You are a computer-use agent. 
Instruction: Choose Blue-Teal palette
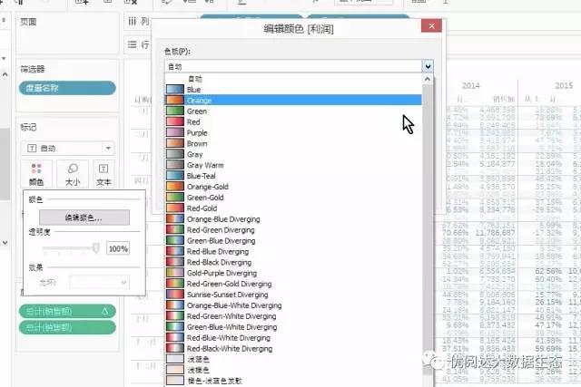293,176
